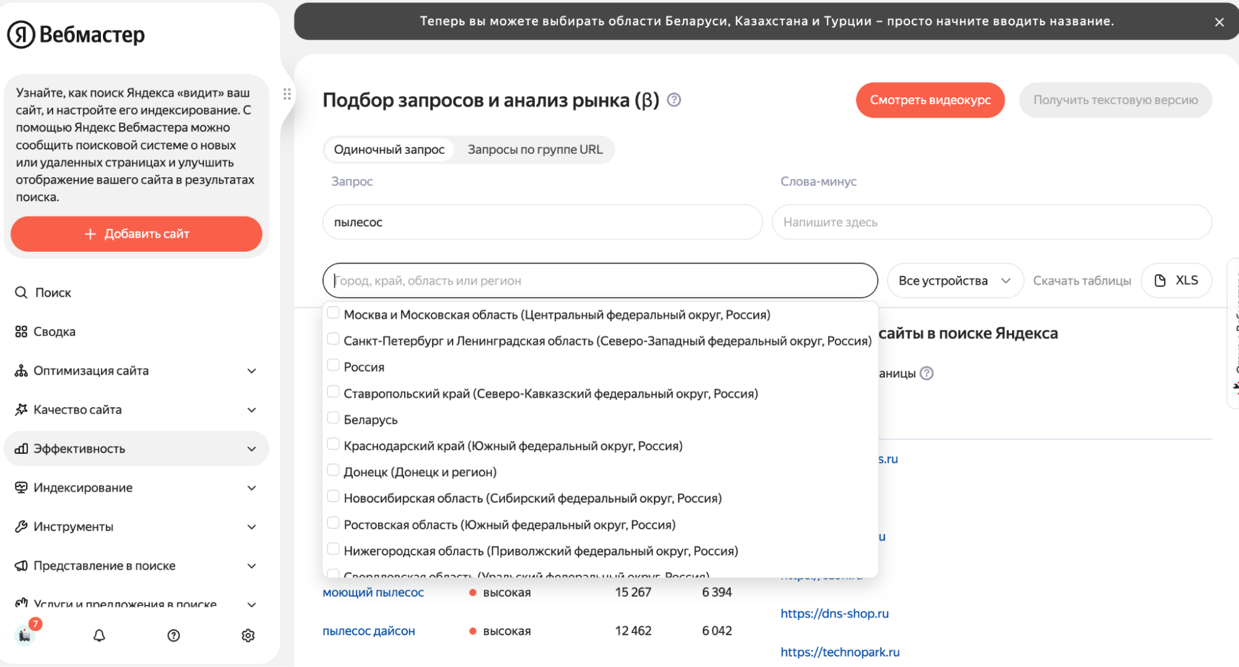
Task: Switch to Запросы по группе URL tab
Action: 535,149
